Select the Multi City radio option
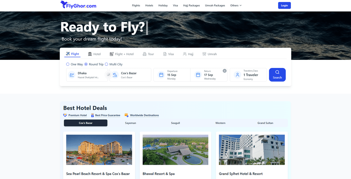Image resolution: width=351 pixels, height=179 pixels. coord(107,64)
